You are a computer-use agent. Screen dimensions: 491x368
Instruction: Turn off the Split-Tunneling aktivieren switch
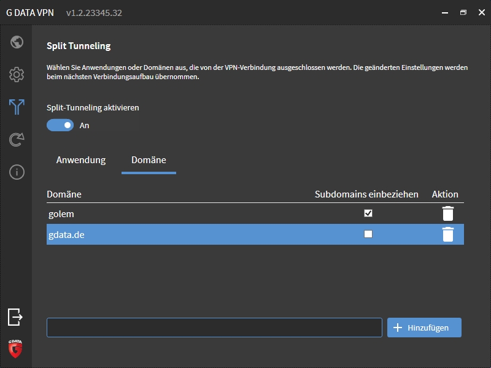tap(60, 125)
